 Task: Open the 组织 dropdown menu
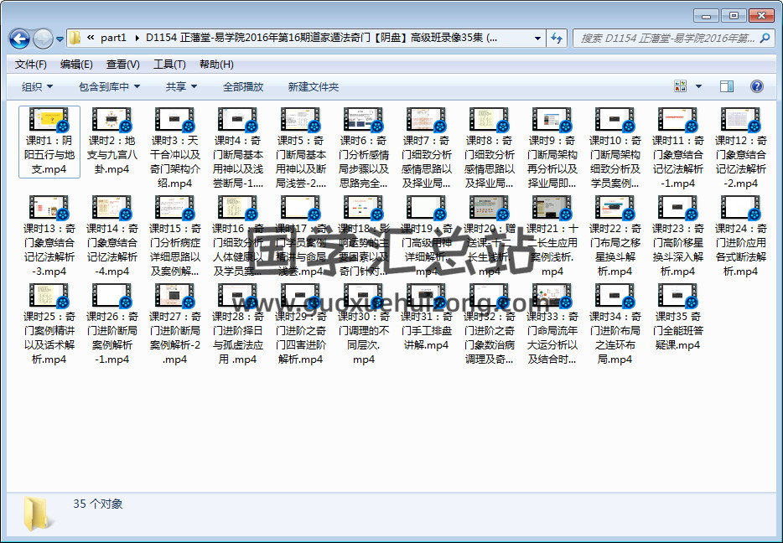pyautogui.click(x=37, y=86)
